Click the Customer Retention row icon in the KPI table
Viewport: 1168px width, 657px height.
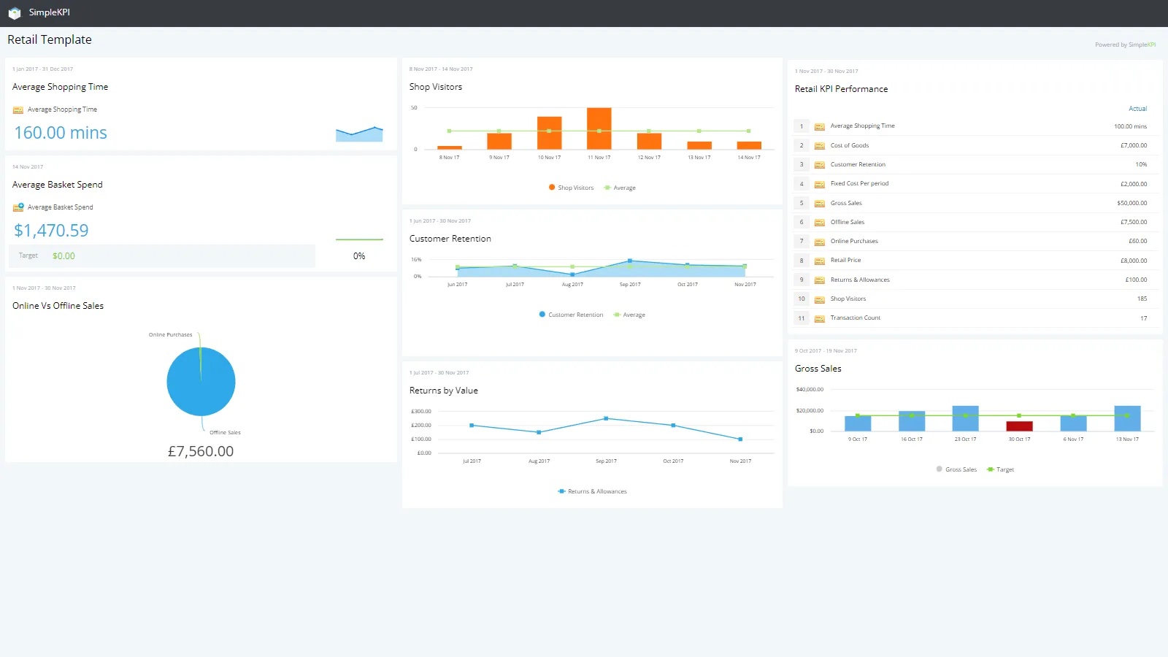tap(819, 165)
